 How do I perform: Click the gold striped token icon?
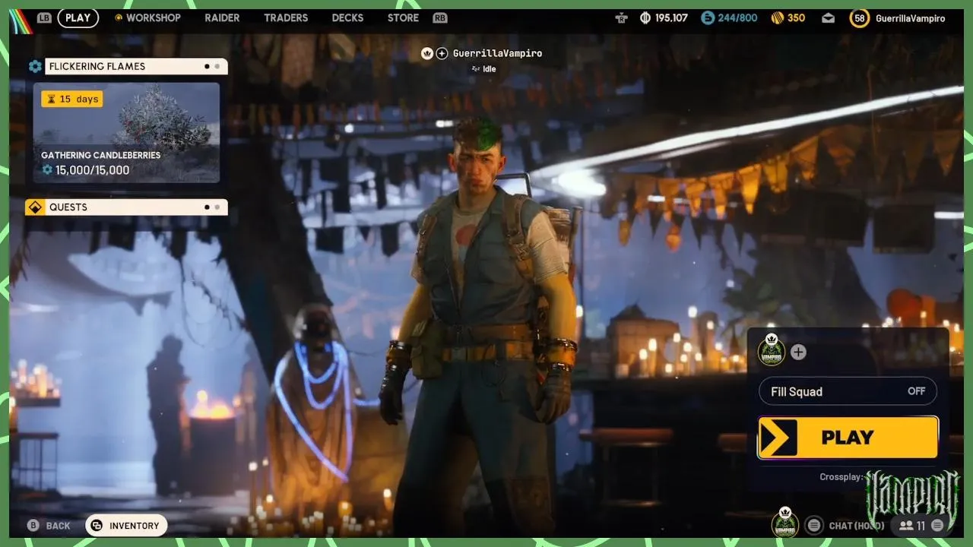[x=777, y=17]
